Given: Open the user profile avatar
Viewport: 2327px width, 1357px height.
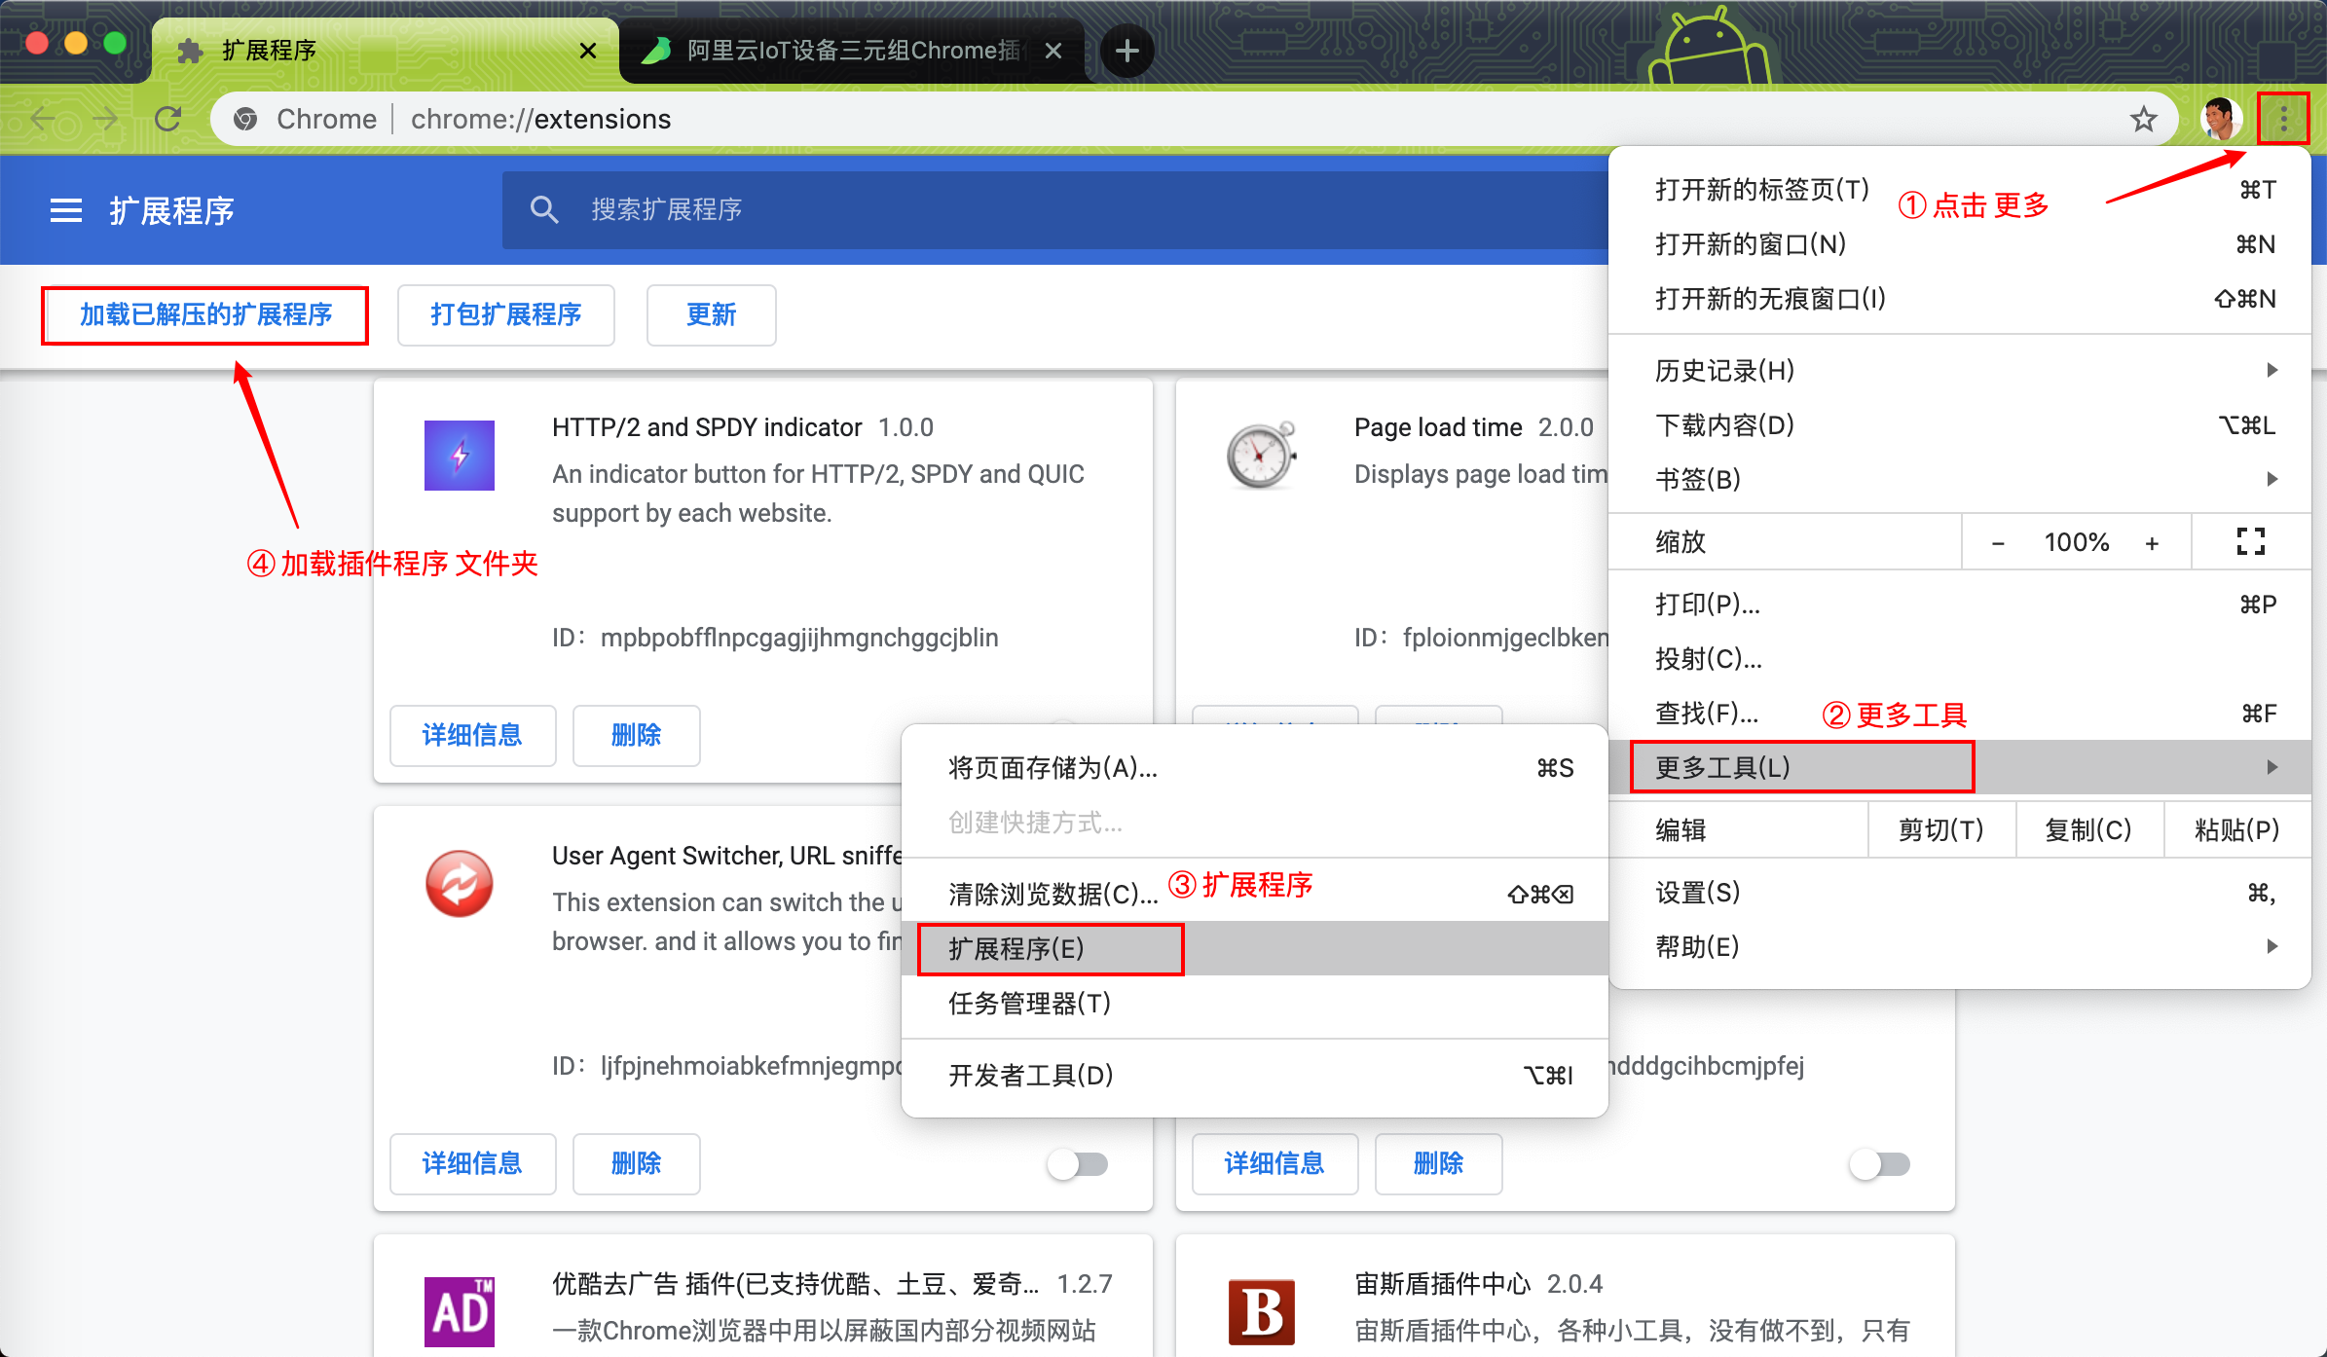Looking at the screenshot, I should (x=2220, y=119).
